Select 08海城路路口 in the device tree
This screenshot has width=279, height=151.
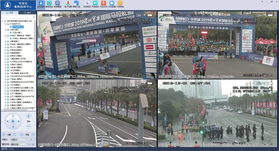pos(15,53)
